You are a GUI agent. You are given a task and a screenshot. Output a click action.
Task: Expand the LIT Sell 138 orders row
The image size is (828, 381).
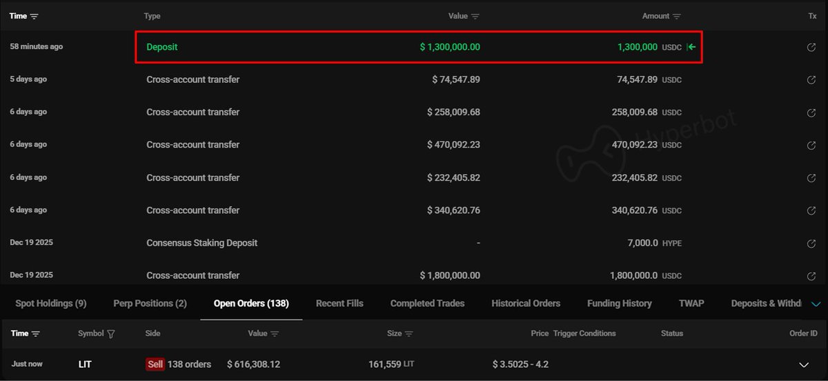point(803,364)
